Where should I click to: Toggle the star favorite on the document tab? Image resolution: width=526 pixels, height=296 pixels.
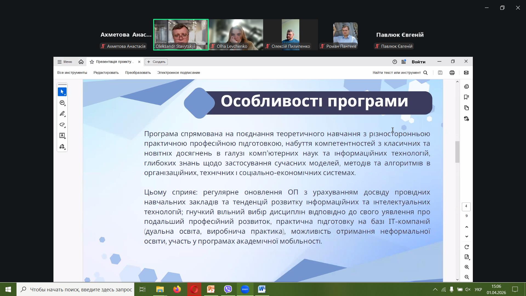[92, 62]
